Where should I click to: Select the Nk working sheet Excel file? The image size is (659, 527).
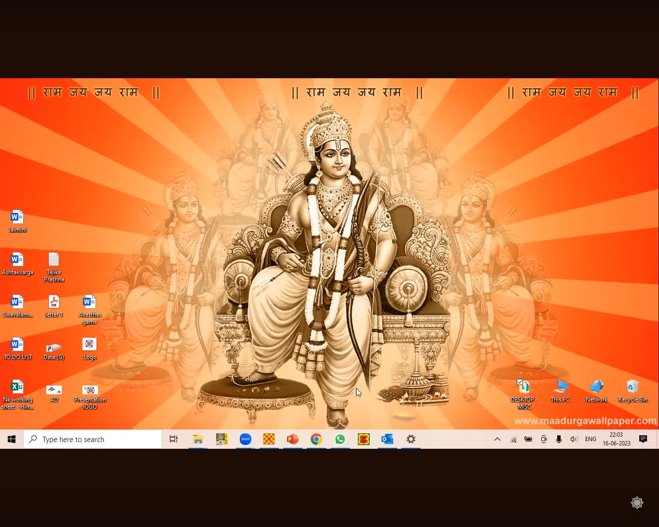tap(17, 387)
